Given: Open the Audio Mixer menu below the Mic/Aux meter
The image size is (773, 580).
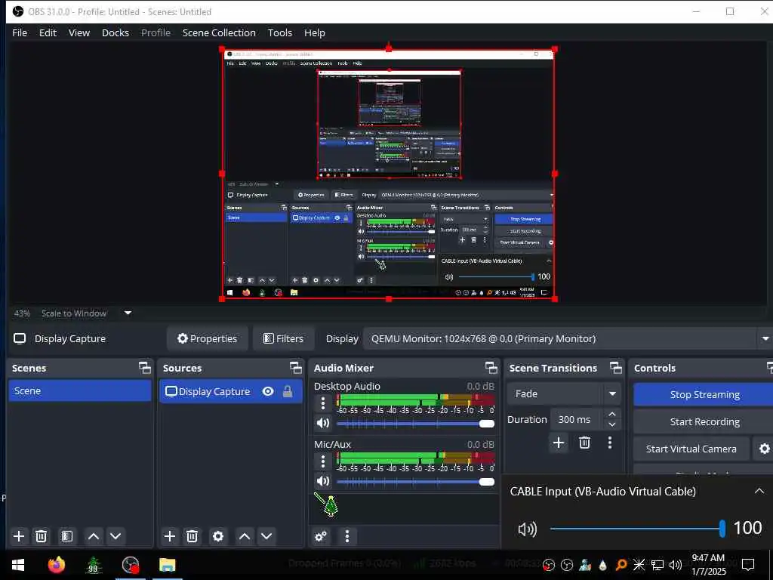Looking at the screenshot, I should click(347, 536).
